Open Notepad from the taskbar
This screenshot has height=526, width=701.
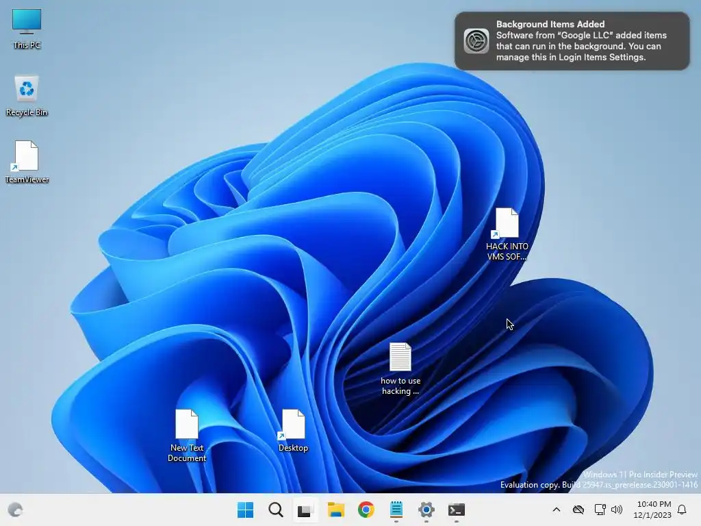click(396, 510)
